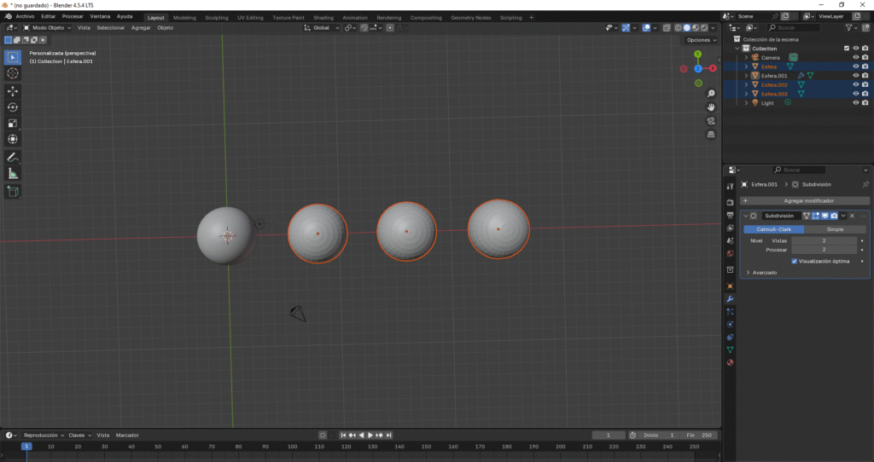Select the Move tool in the toolbar

click(x=13, y=90)
